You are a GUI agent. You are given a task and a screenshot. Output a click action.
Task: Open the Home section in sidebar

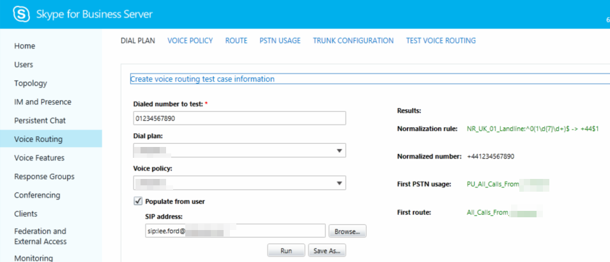[x=24, y=46]
